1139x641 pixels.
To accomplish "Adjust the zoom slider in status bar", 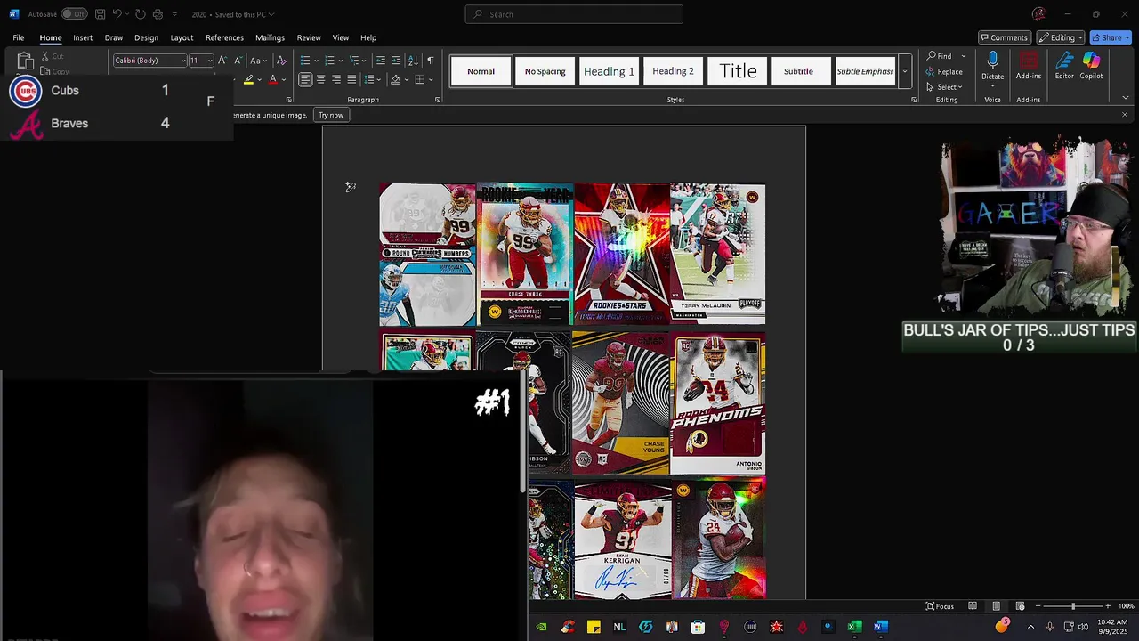I will 1072,606.
